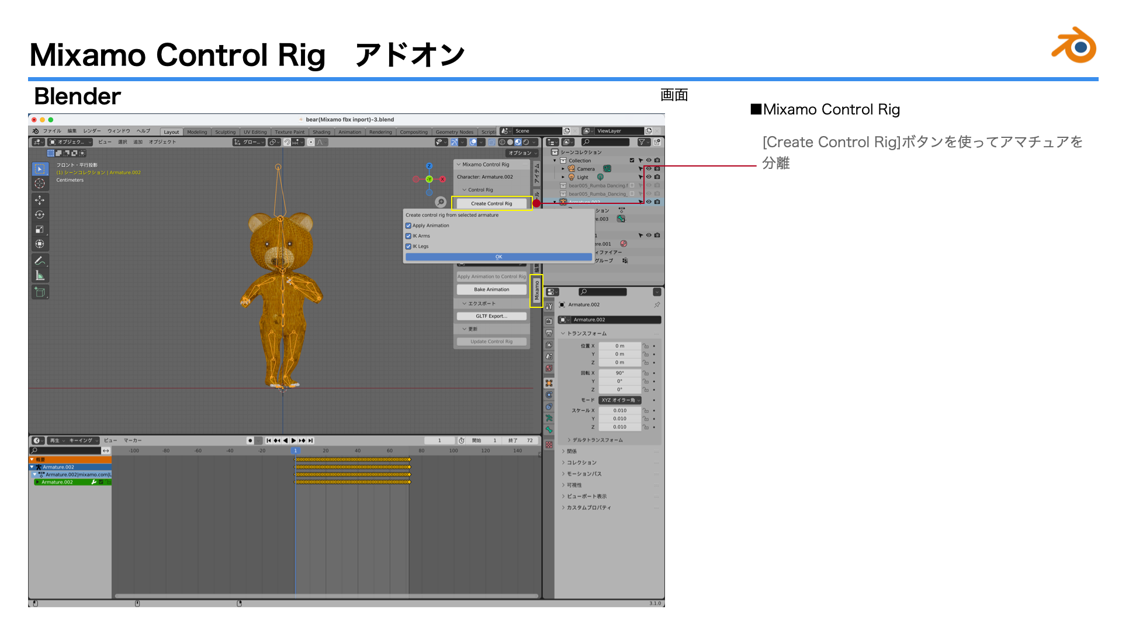Activate the Scale tool

tap(40, 230)
